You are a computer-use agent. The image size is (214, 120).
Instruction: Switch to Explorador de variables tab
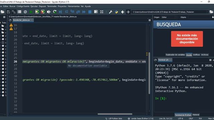(x=175, y=55)
